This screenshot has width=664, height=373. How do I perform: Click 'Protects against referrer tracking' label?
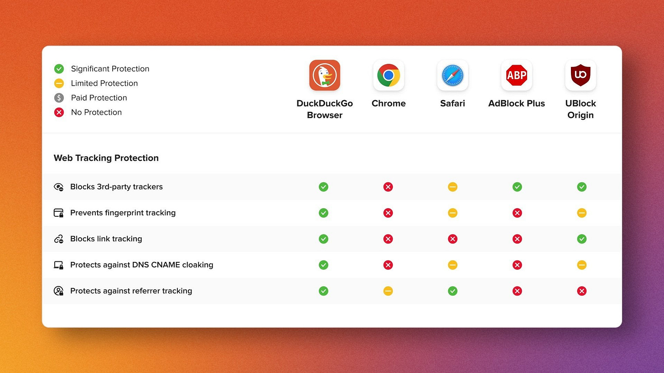pos(131,291)
